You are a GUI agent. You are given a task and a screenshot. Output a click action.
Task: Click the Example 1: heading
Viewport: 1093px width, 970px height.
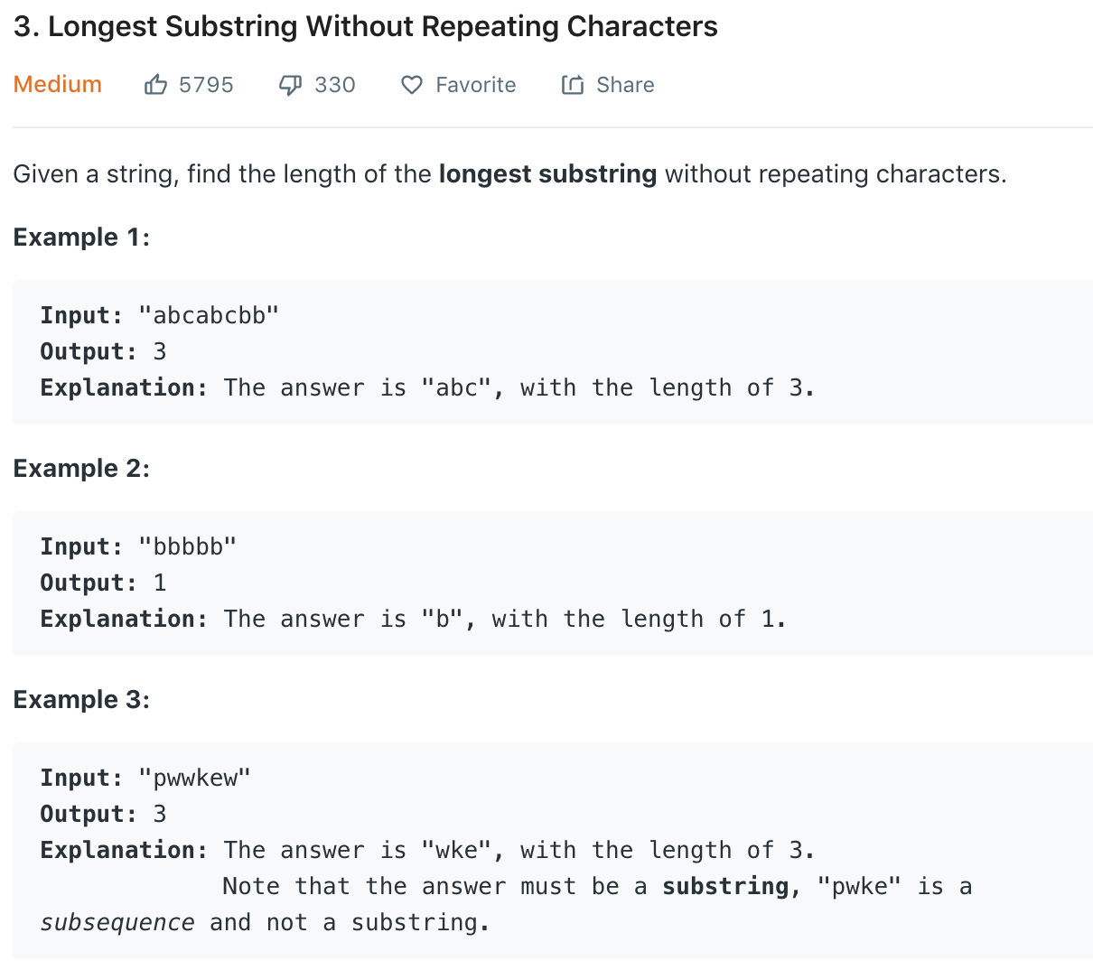tap(81, 237)
